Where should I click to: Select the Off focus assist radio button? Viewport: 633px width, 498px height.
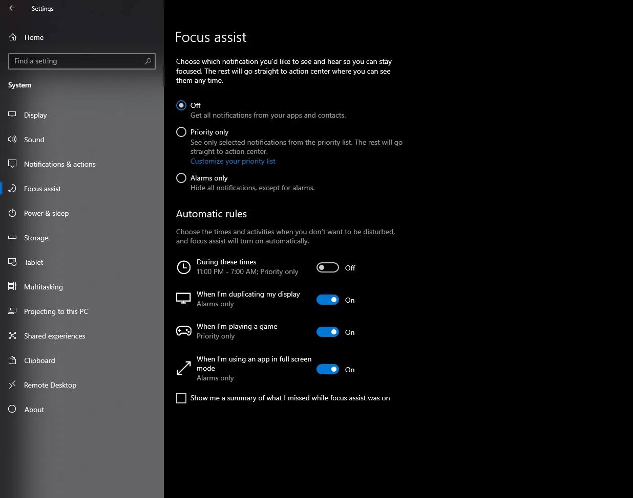(x=181, y=105)
